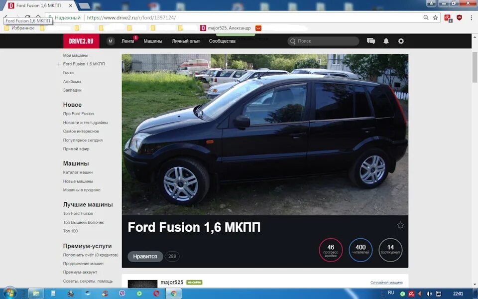
Task: Open the Машины menu item
Action: [153, 41]
